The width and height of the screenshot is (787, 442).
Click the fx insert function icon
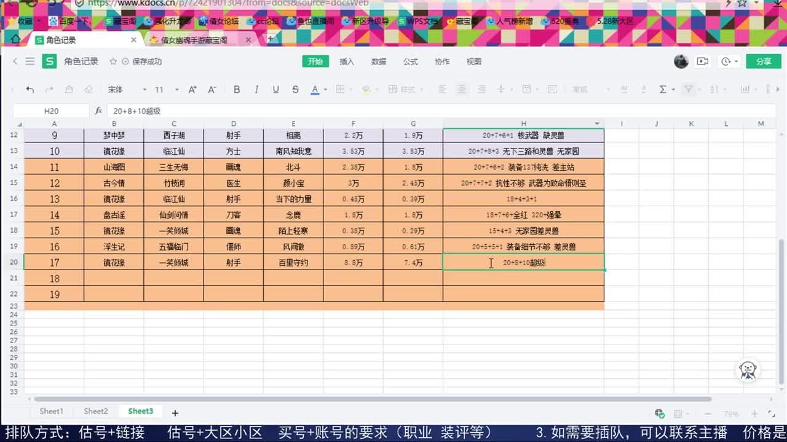coord(100,110)
